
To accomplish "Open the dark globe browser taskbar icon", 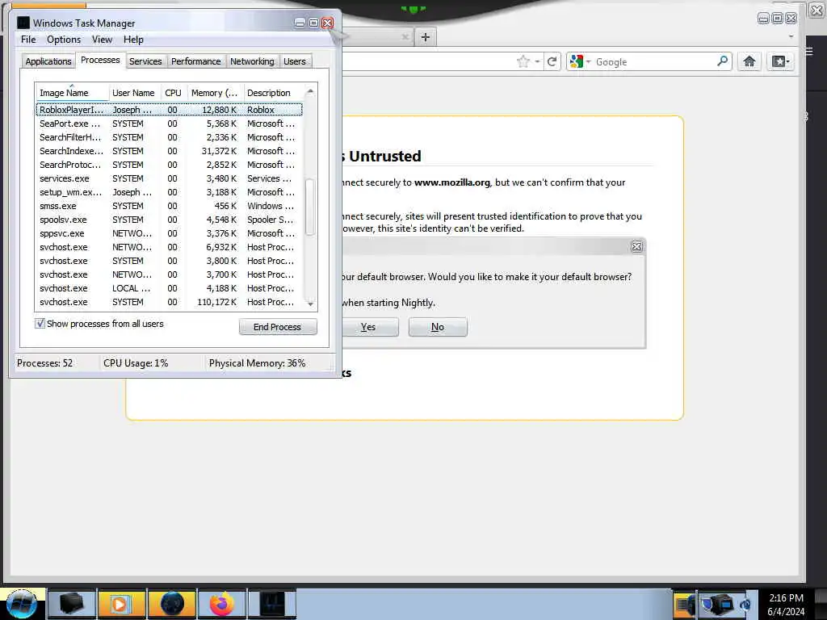I will click(172, 604).
